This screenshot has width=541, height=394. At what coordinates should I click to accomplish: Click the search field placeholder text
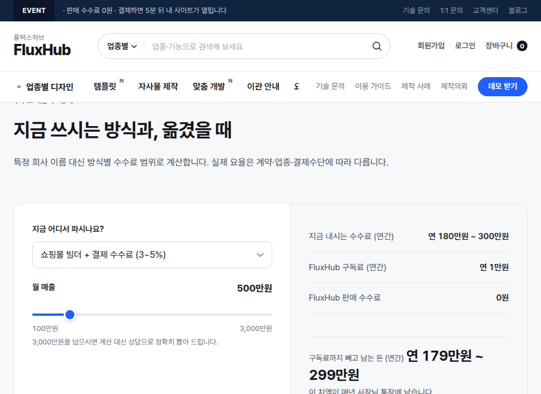(197, 47)
